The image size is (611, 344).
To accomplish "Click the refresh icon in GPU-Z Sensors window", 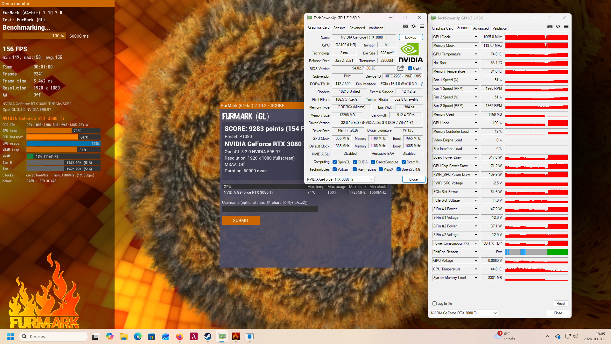I will (x=558, y=27).
